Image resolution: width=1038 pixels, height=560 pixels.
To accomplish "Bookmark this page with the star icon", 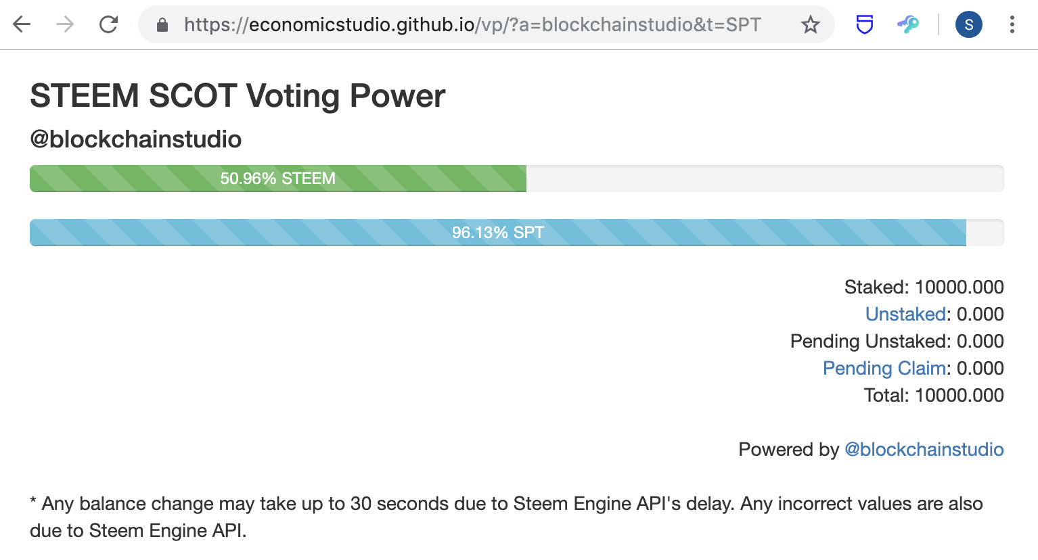I will (810, 25).
